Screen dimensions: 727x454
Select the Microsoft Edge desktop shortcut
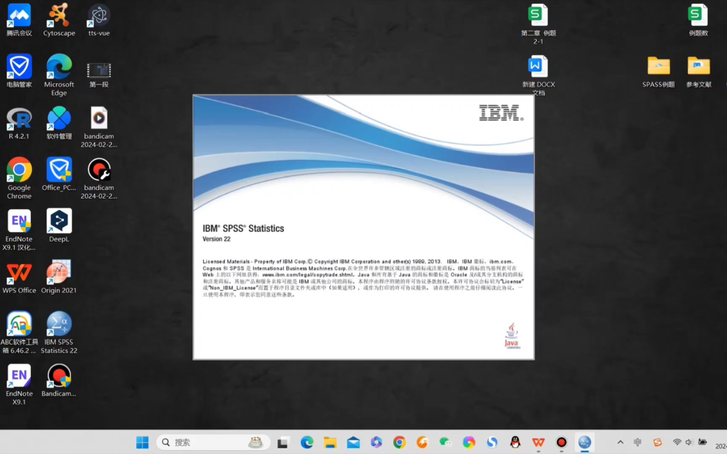(x=59, y=75)
